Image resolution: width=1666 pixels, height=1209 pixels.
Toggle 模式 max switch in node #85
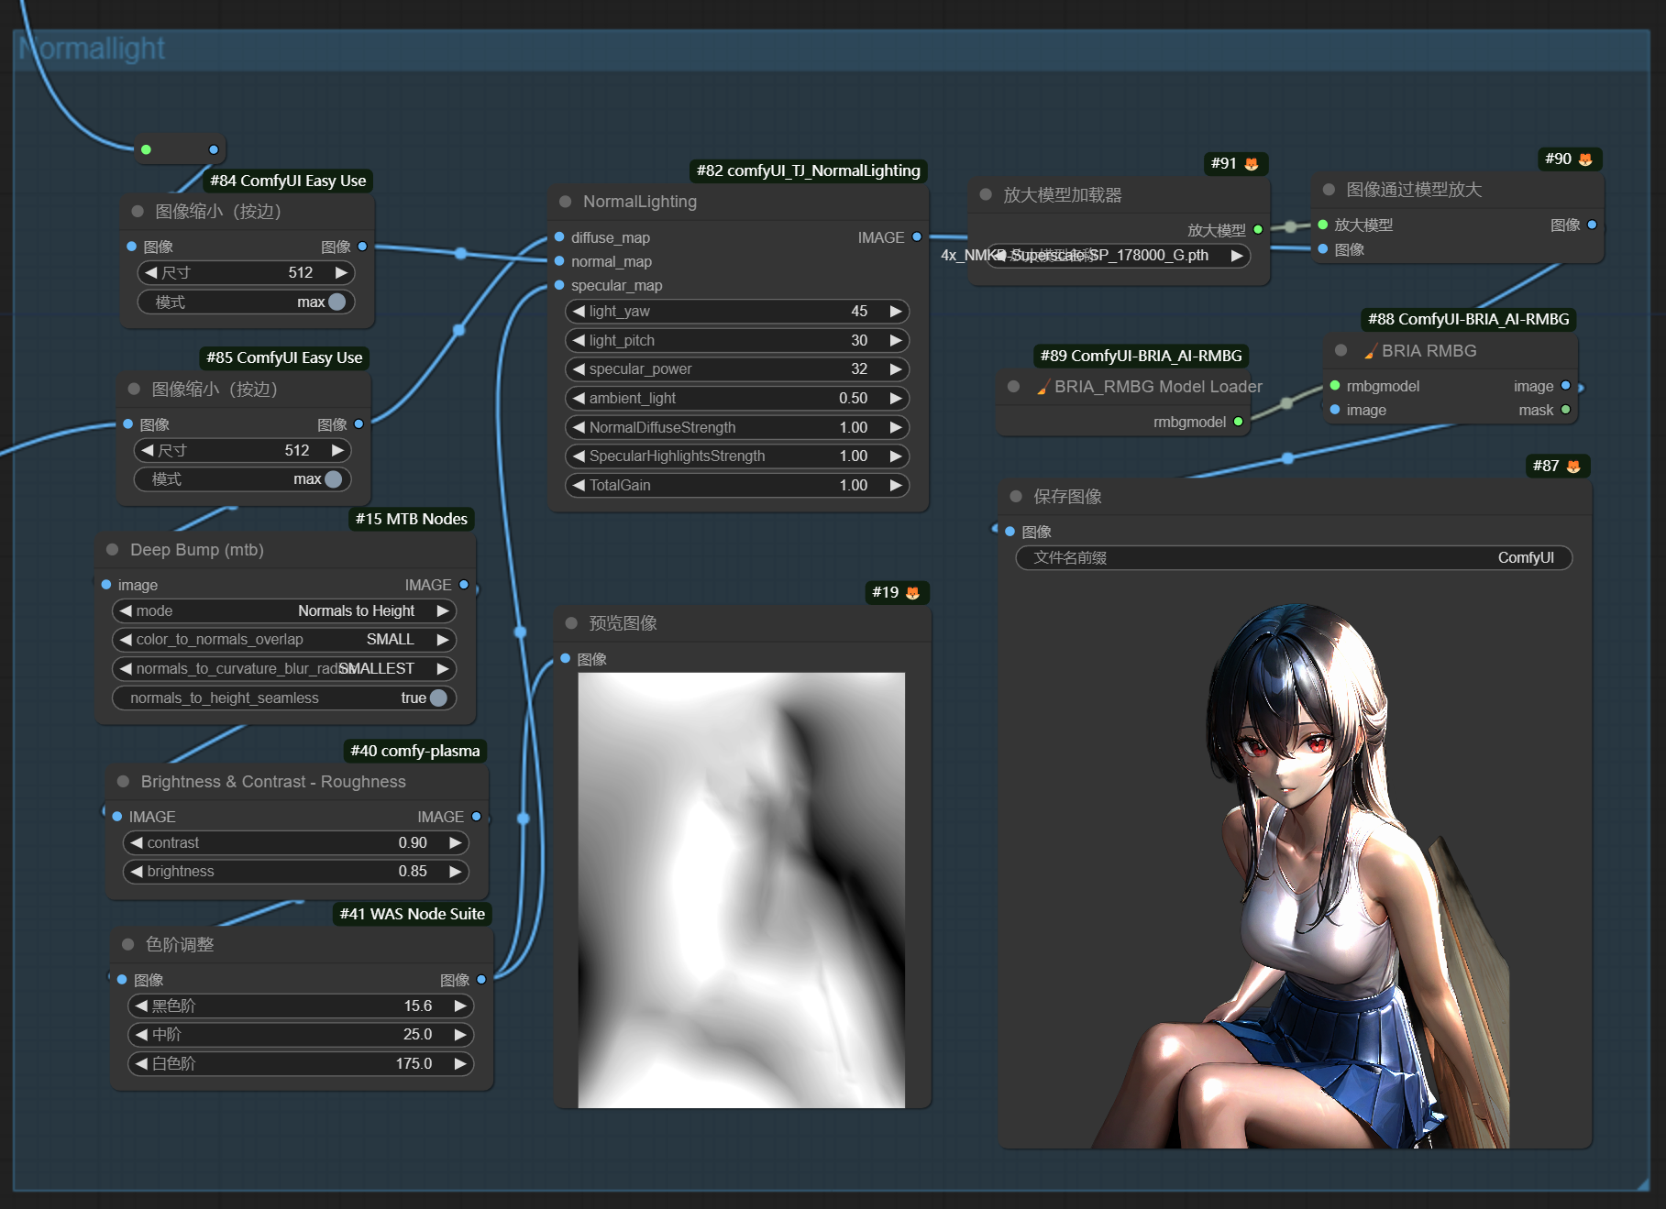pos(334,479)
